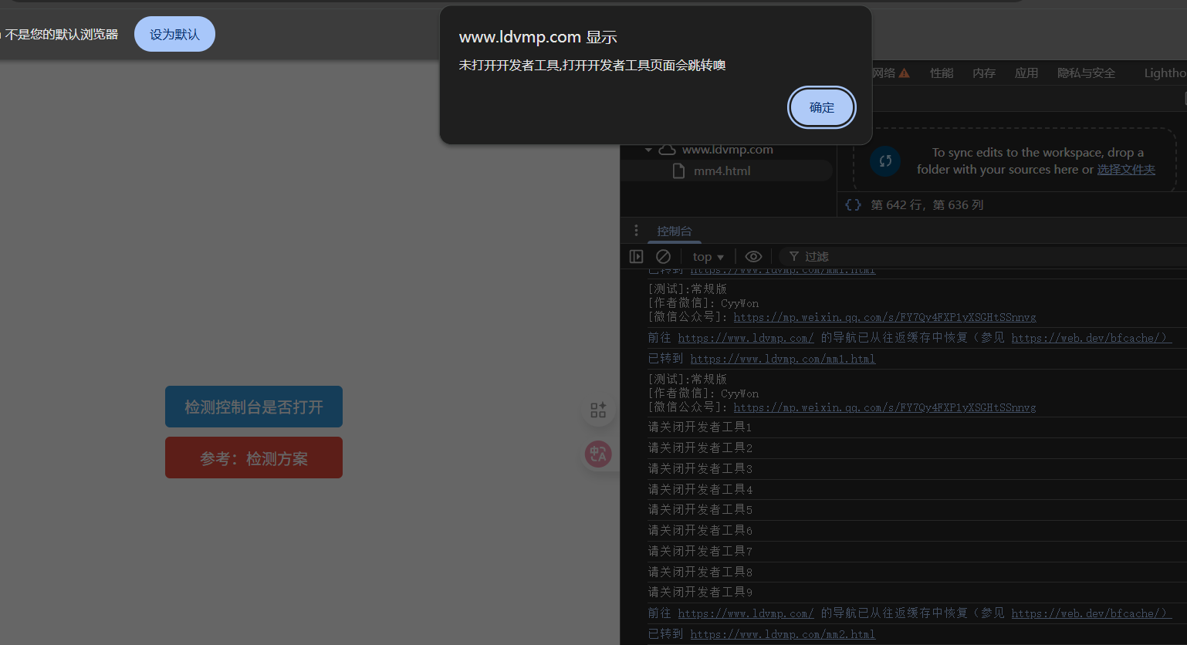Click the pretty-print curly braces icon
The image size is (1187, 645).
[853, 205]
